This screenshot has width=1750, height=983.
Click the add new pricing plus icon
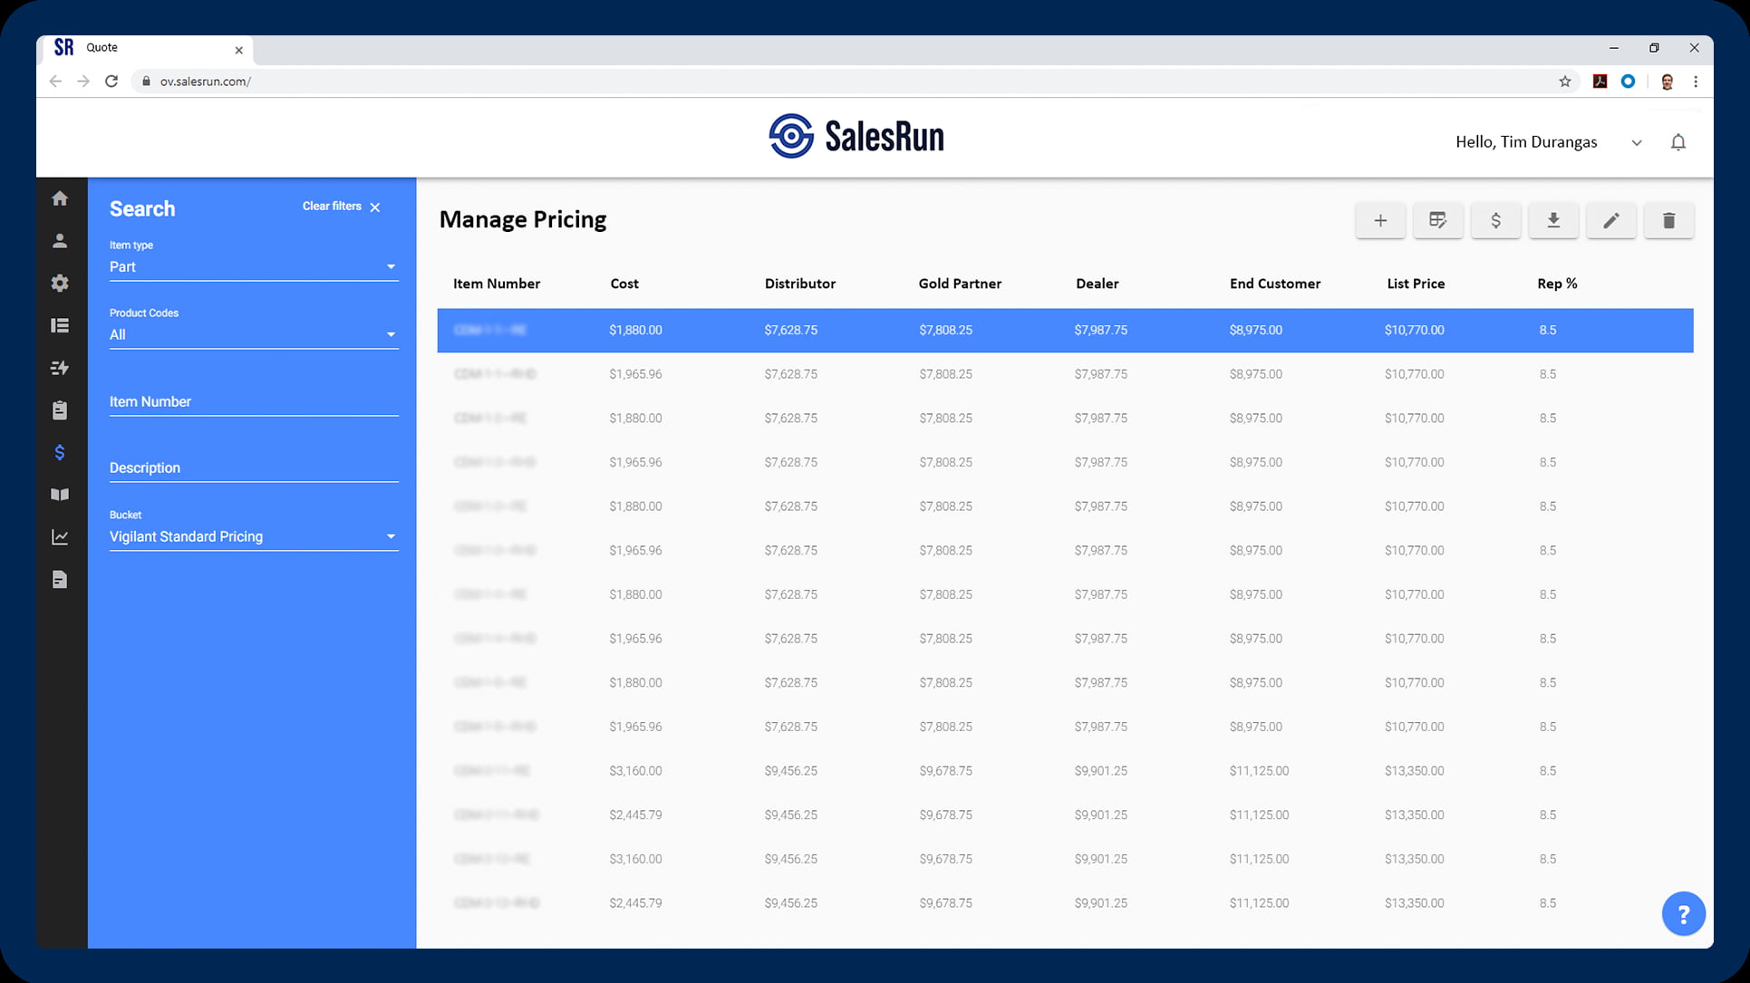click(1380, 220)
